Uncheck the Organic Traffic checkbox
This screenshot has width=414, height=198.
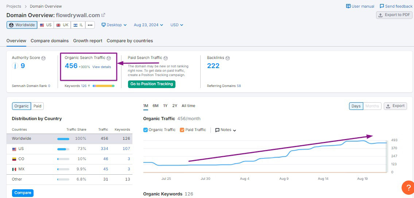[x=146, y=130]
